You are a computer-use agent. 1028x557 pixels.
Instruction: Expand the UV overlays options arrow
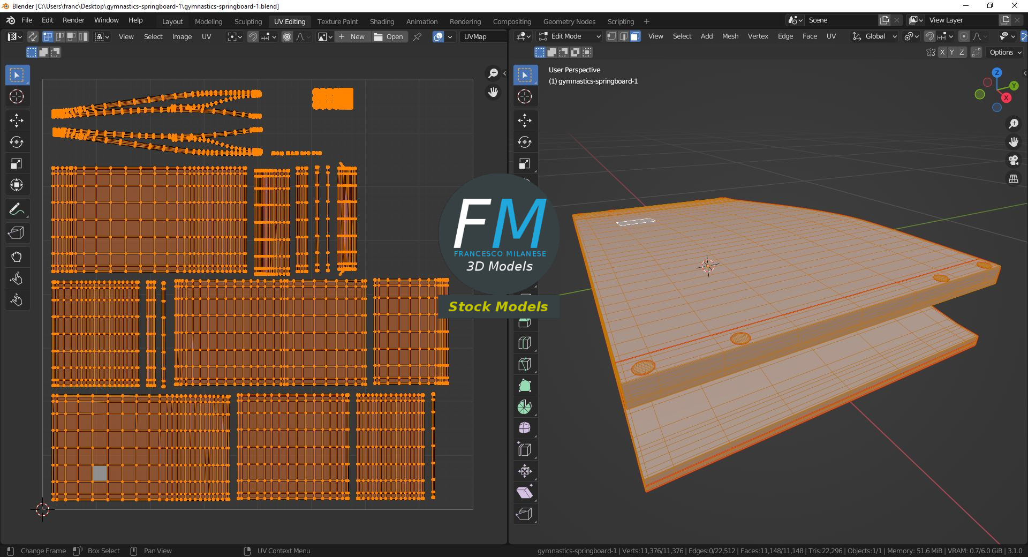[450, 36]
